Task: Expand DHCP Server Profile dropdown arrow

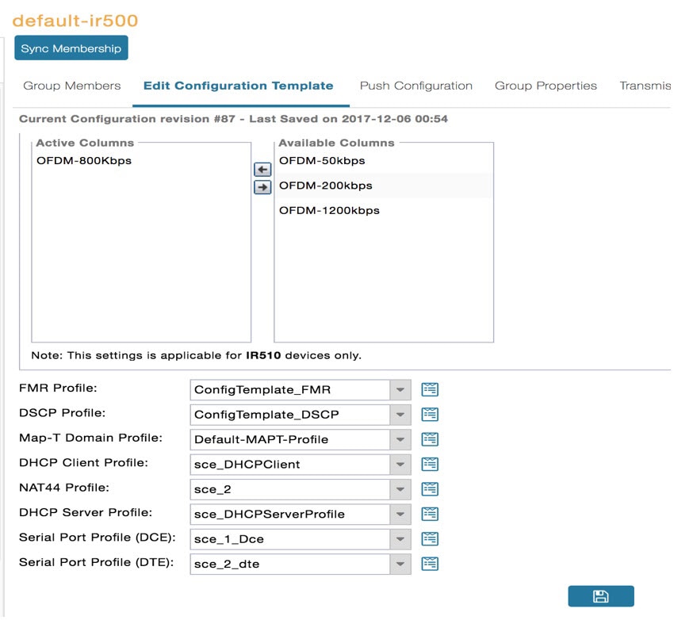Action: tap(400, 514)
